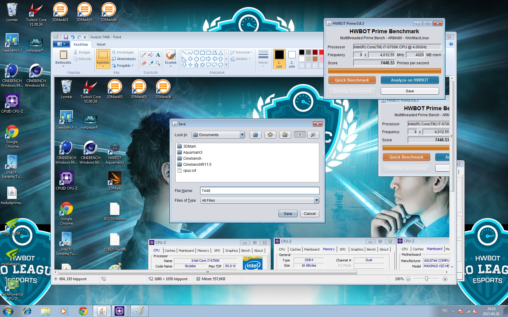Click Körülvágás crop command
Image resolution: width=508 pixels, height=317 pixels.
point(123,52)
